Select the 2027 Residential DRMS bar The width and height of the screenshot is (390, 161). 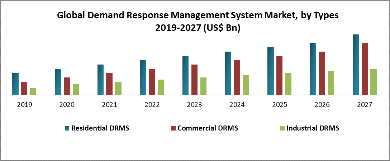point(356,65)
